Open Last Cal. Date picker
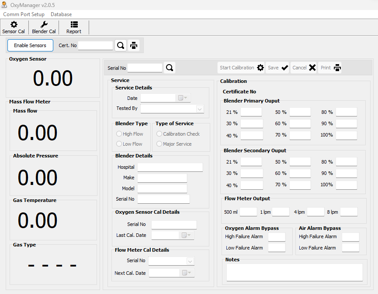This screenshot has width=378, height=294. click(x=186, y=235)
